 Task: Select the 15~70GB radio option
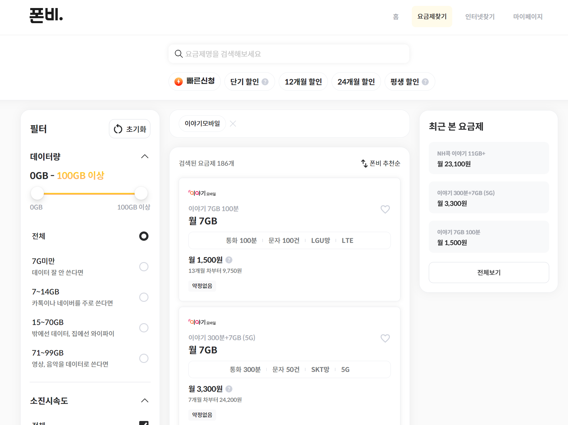point(144,328)
